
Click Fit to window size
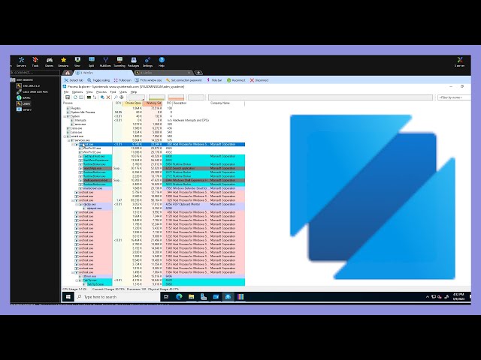pos(149,80)
